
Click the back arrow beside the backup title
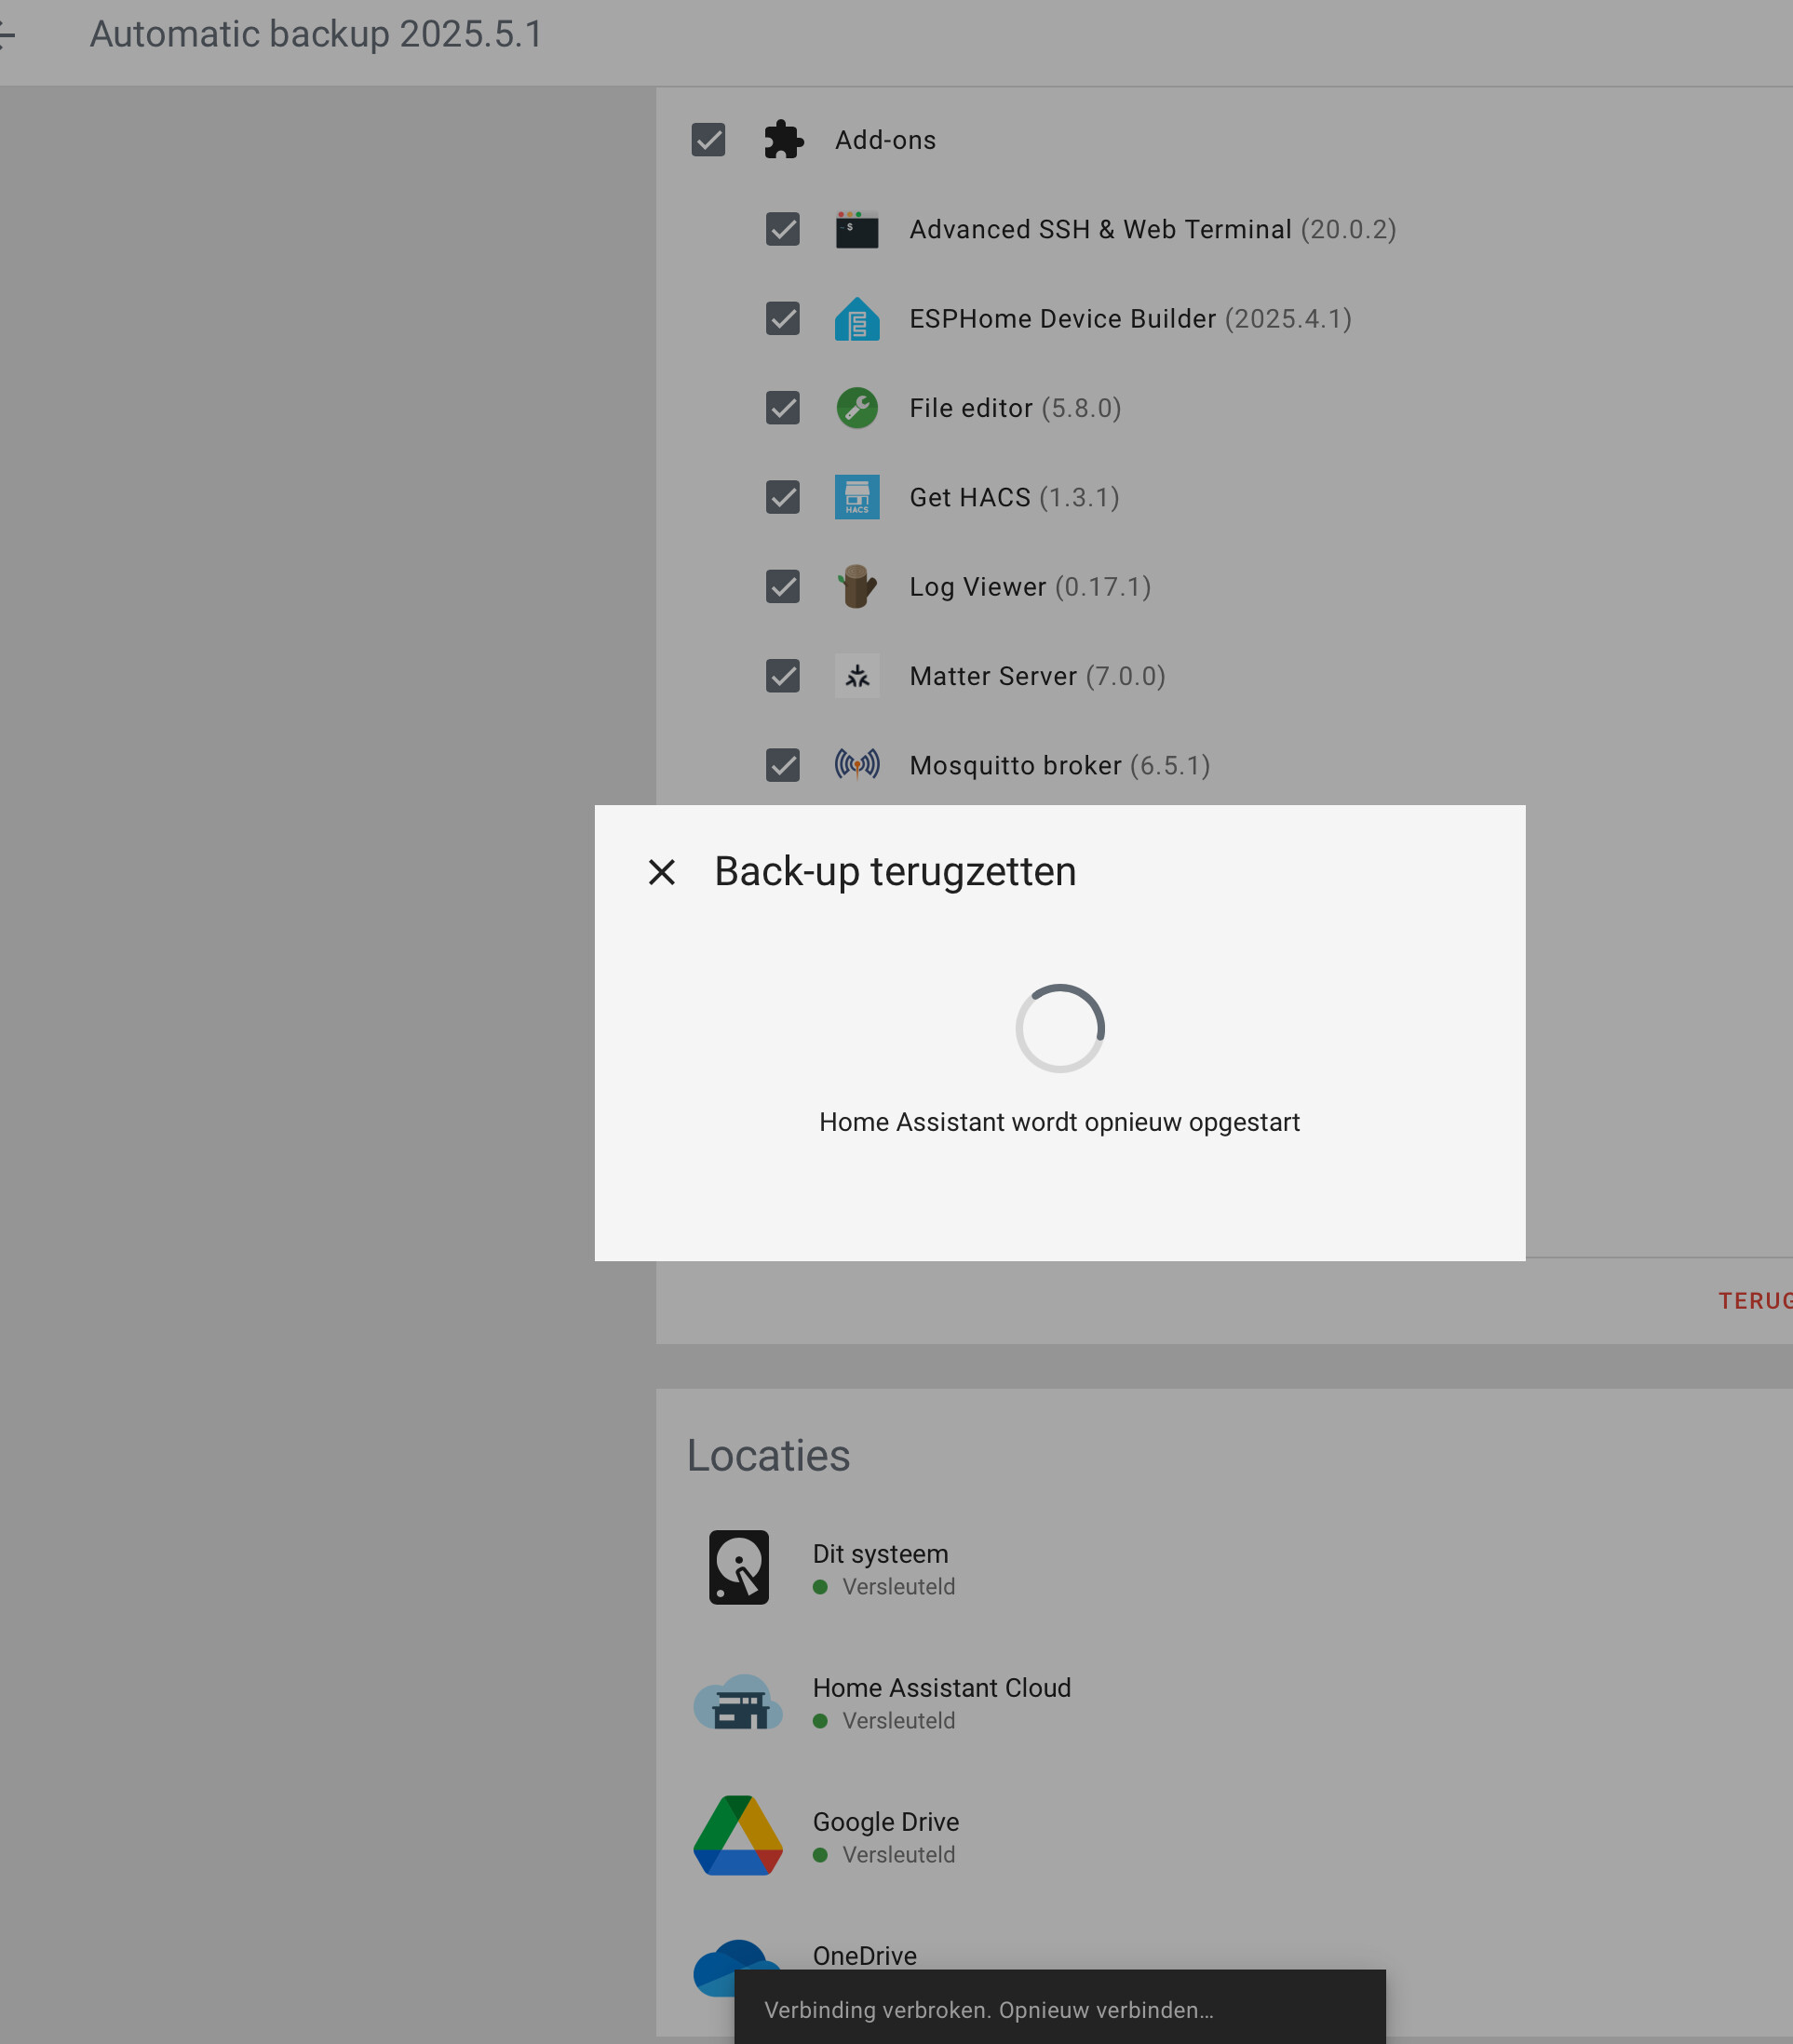point(7,35)
